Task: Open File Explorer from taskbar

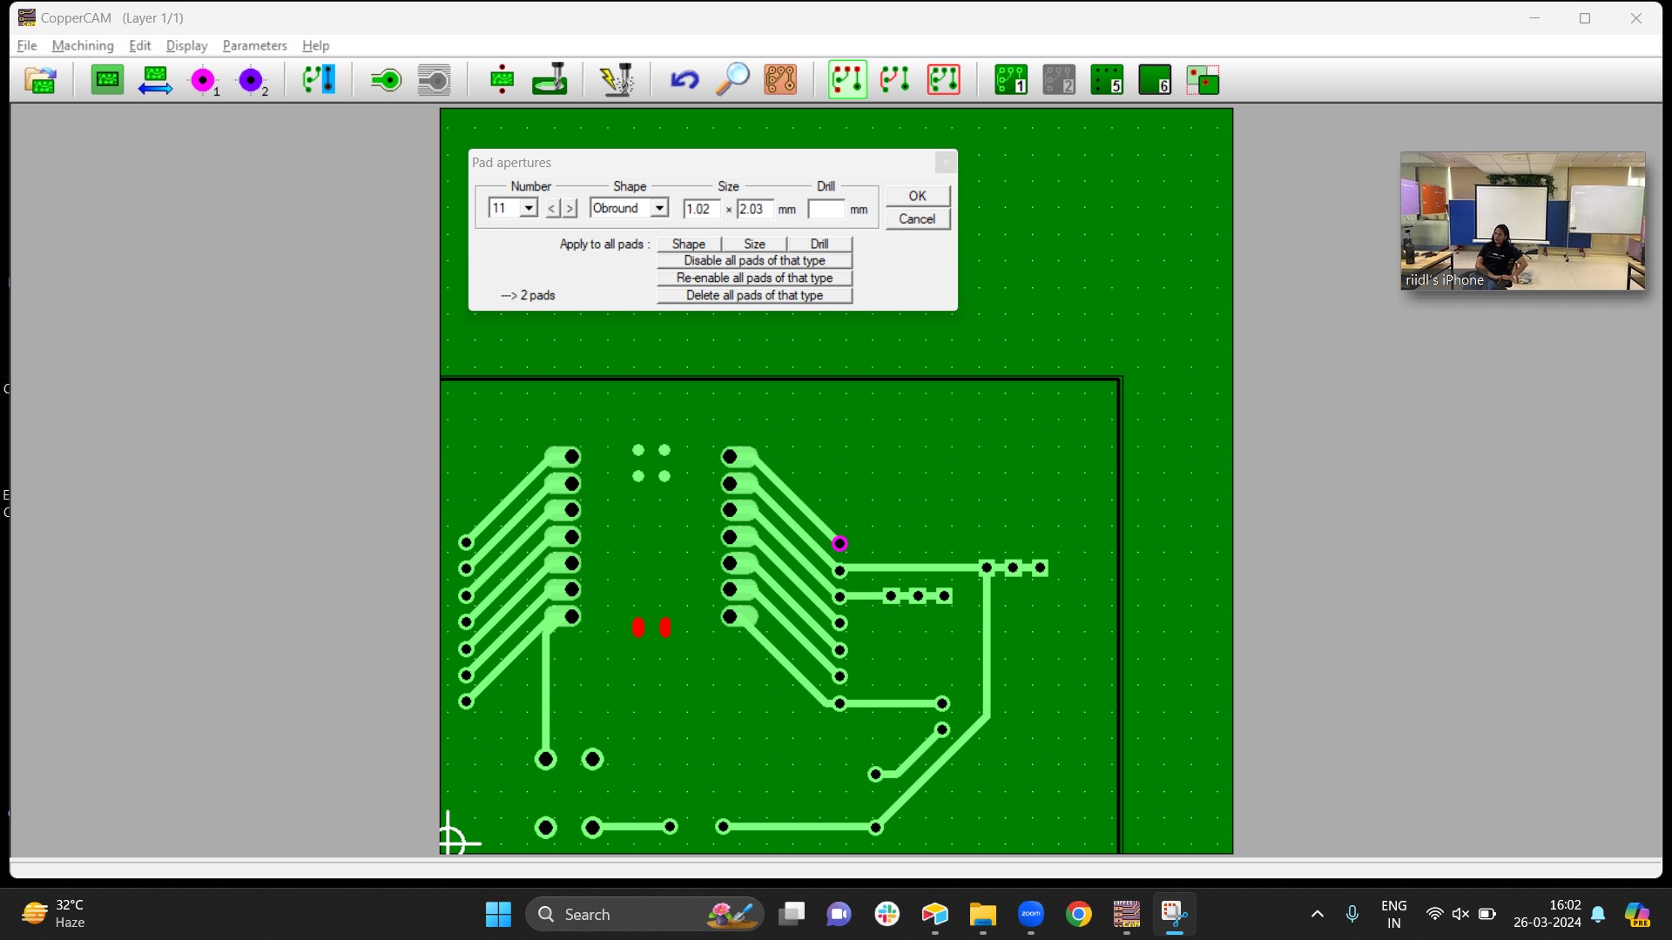Action: 983,914
